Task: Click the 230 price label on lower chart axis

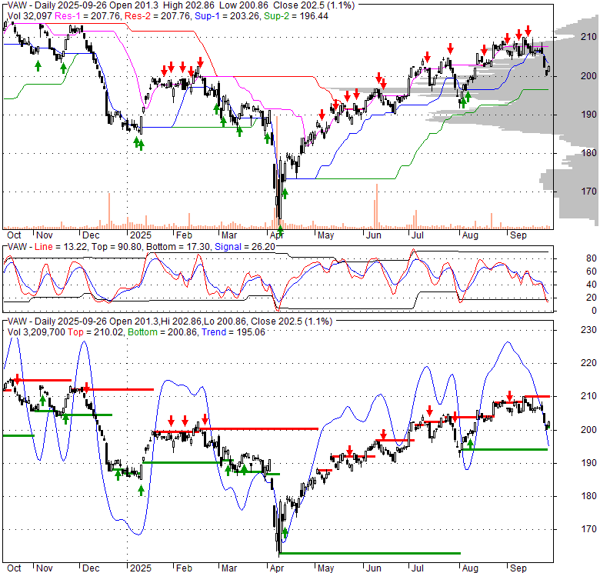Action: (x=588, y=330)
